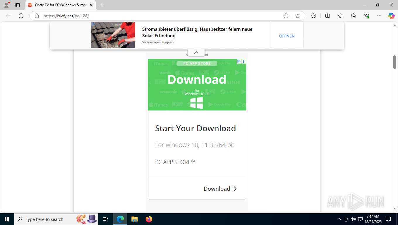
Task: Click the page vertical scrollbar thumb
Action: tap(394, 62)
